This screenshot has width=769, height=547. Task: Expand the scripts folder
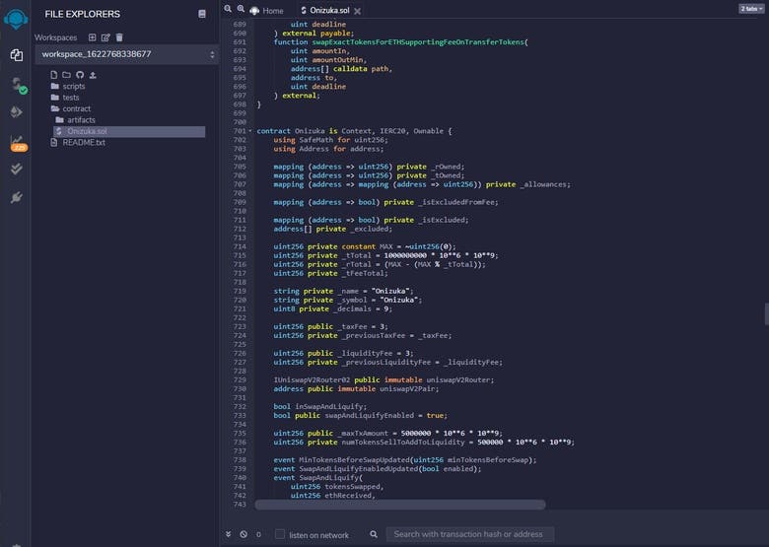(x=73, y=87)
